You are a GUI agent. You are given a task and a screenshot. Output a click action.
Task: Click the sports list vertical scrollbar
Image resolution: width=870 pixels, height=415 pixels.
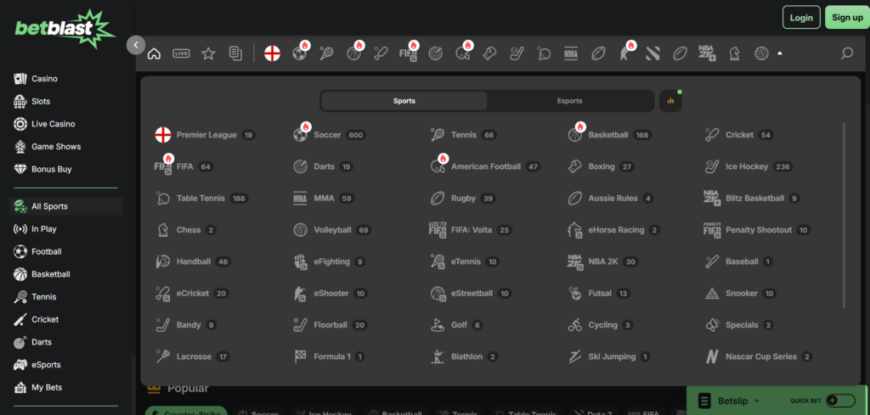tap(844, 212)
